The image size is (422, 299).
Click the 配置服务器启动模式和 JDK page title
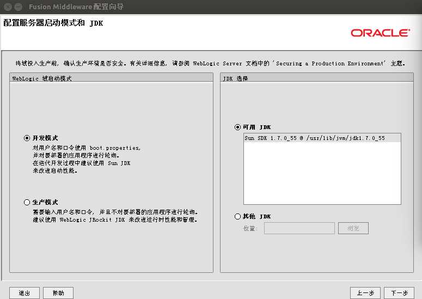(x=53, y=23)
